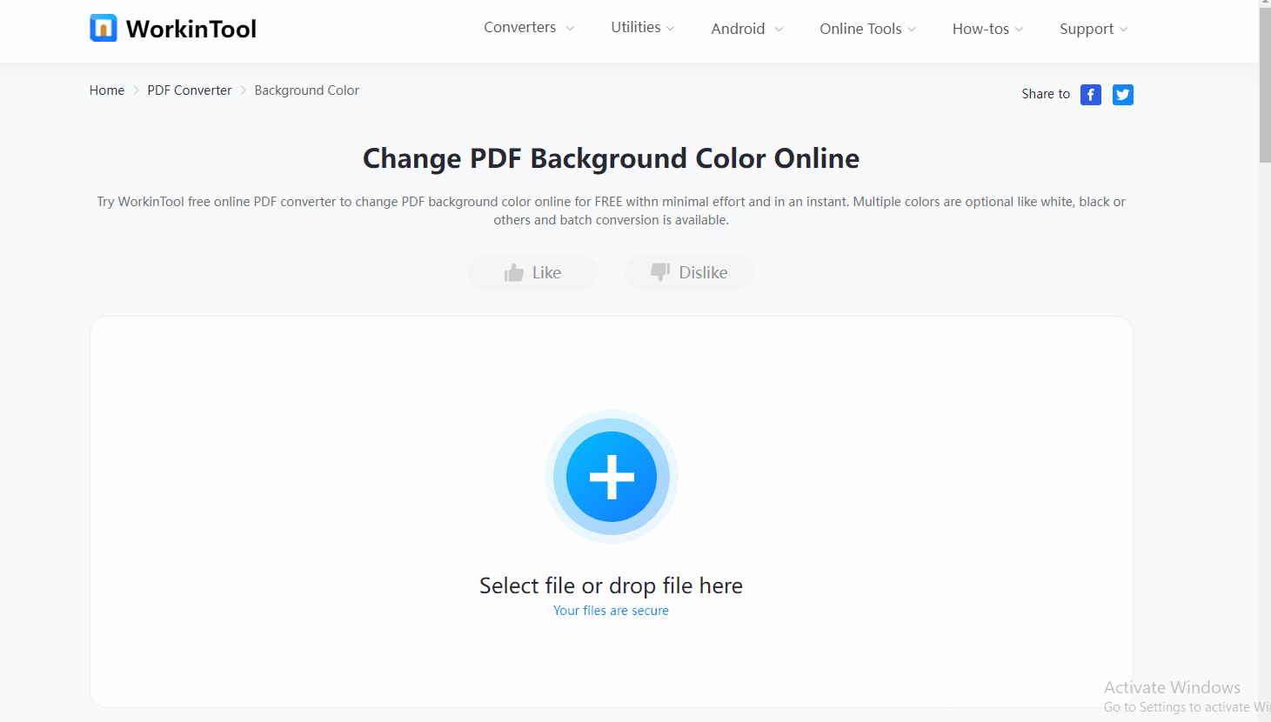Screen dimensions: 1271x722
Task: Expand the How-tos dropdown arrow
Action: (x=1019, y=30)
